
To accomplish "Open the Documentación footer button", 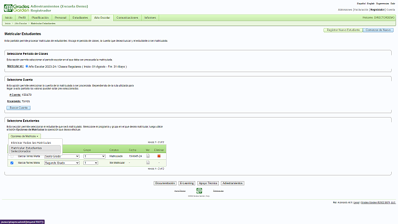I will coord(165,183).
